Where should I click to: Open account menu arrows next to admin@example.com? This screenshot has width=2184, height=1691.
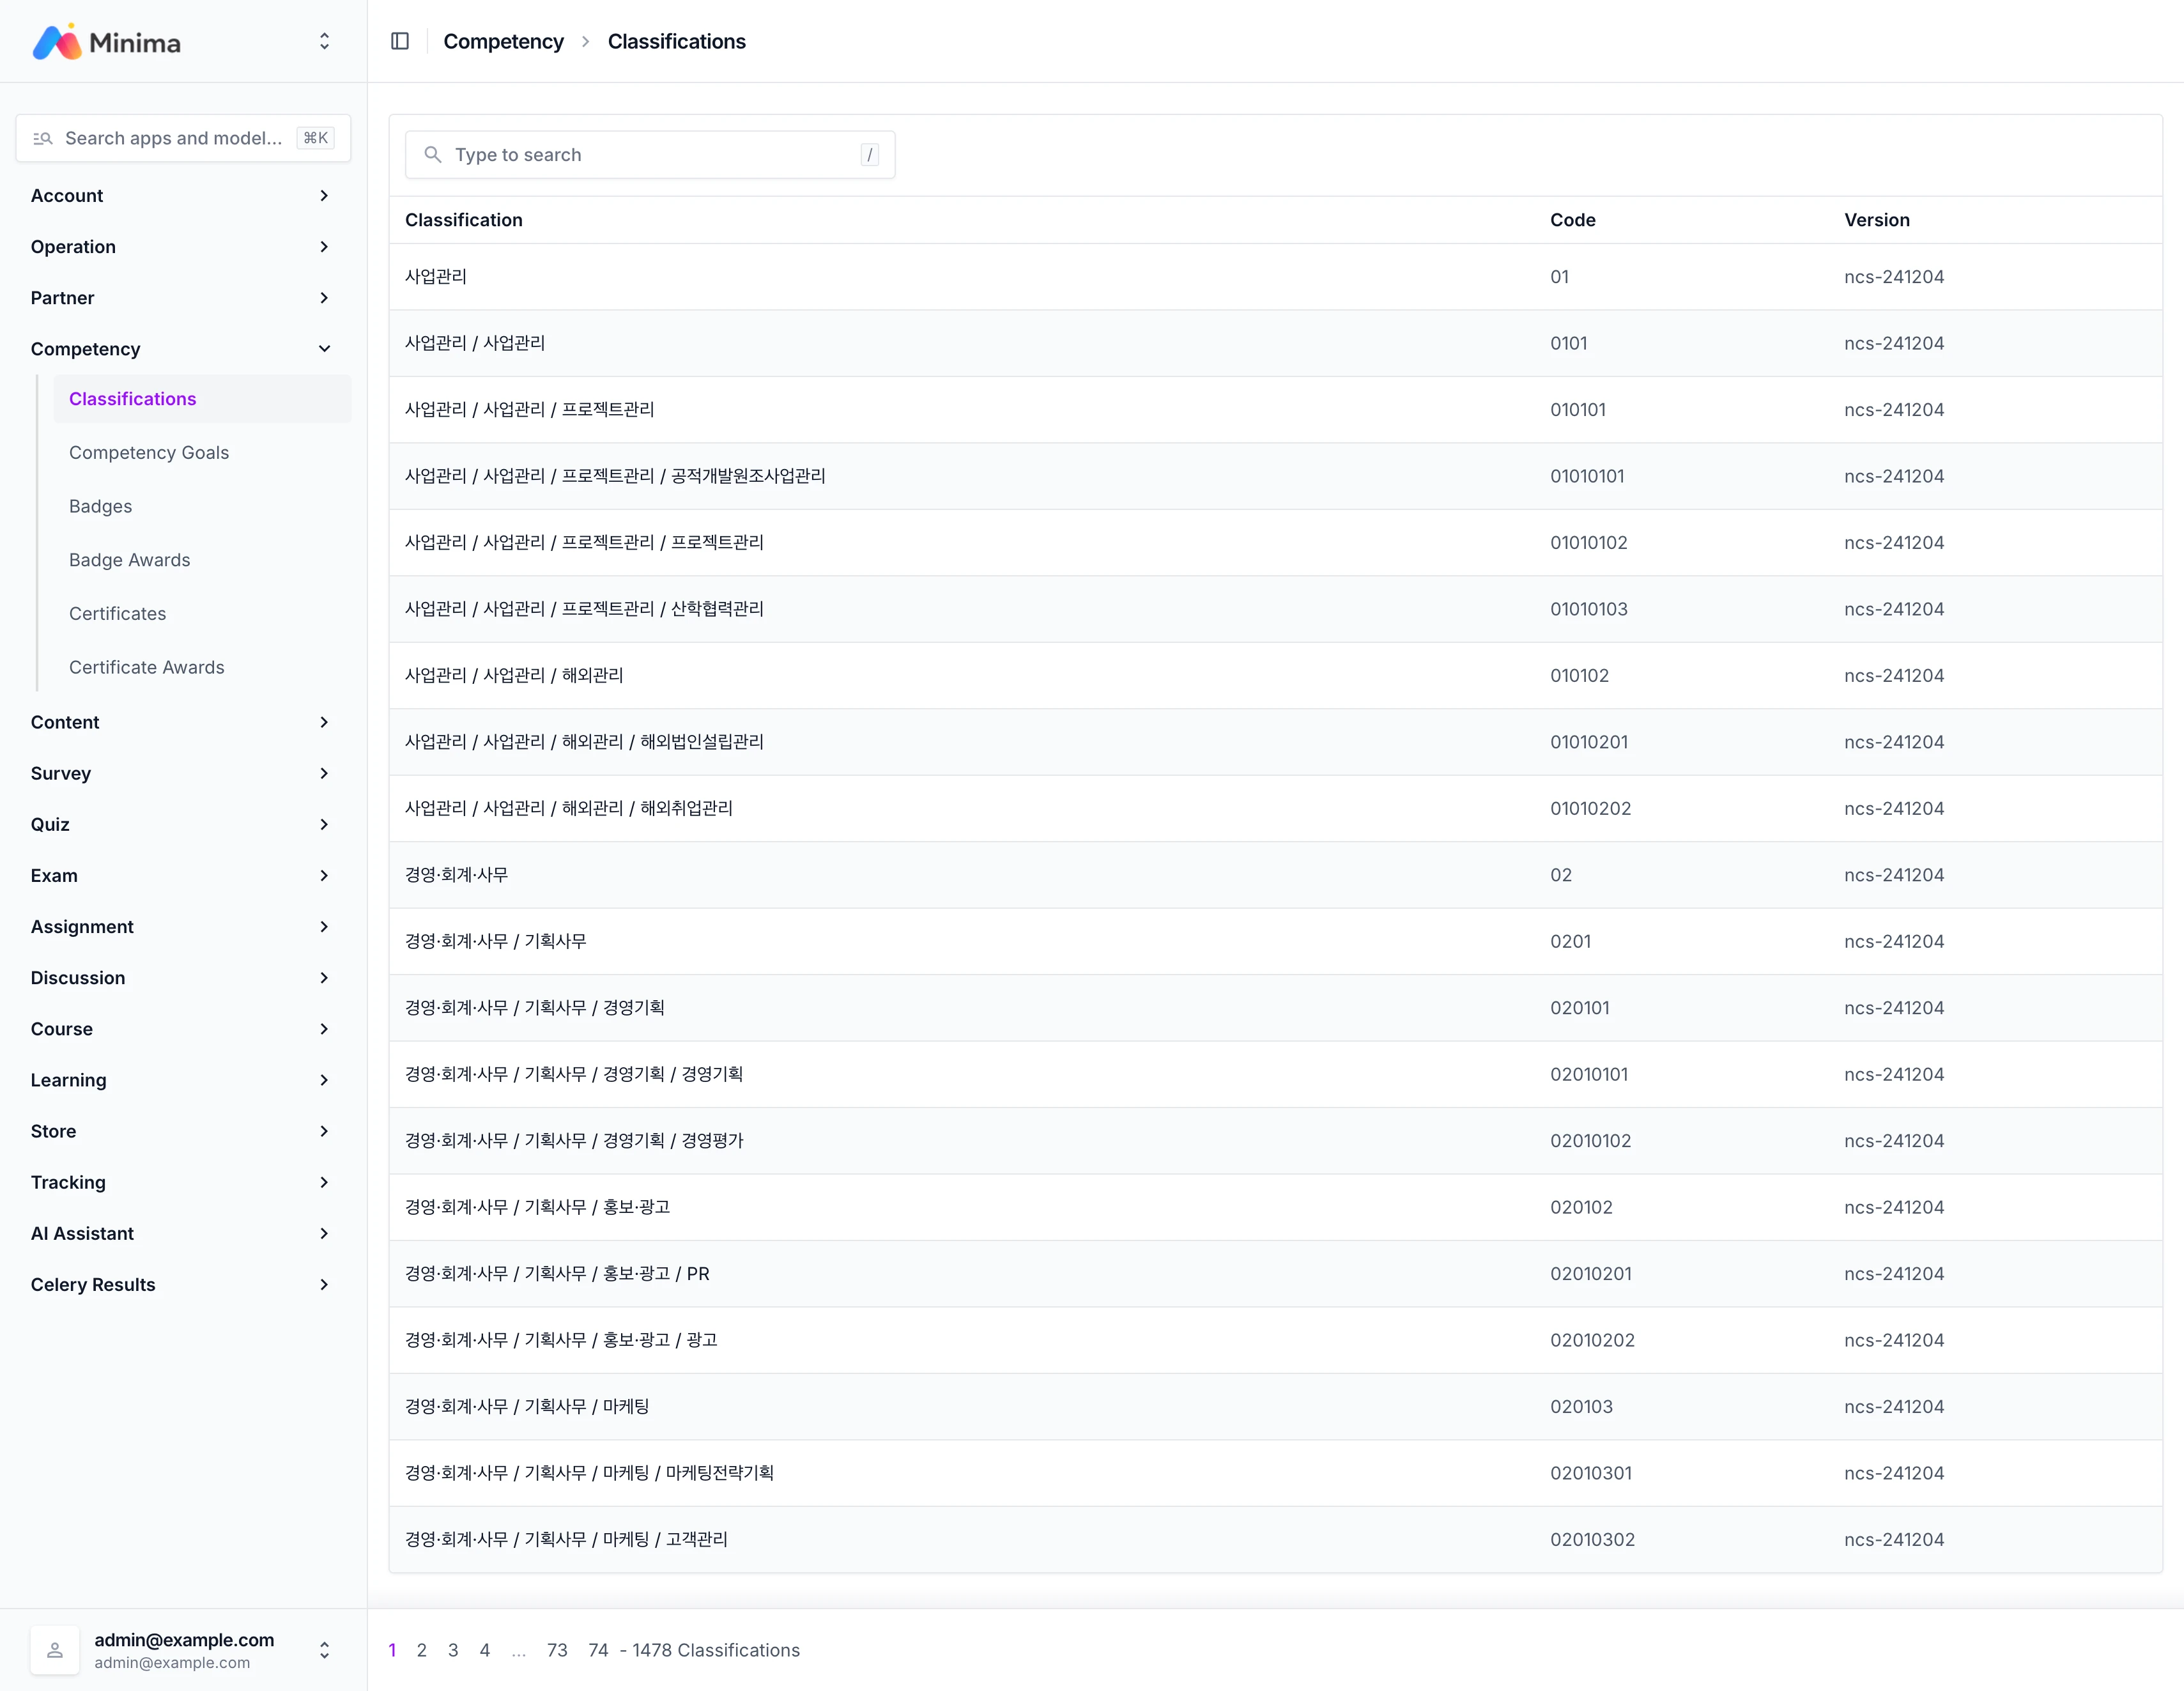(324, 1650)
